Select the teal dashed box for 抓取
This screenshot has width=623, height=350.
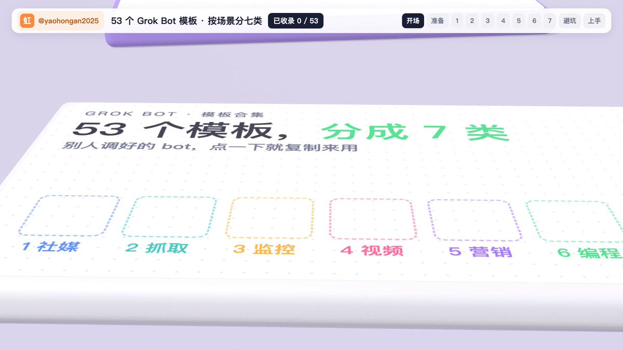(169, 217)
